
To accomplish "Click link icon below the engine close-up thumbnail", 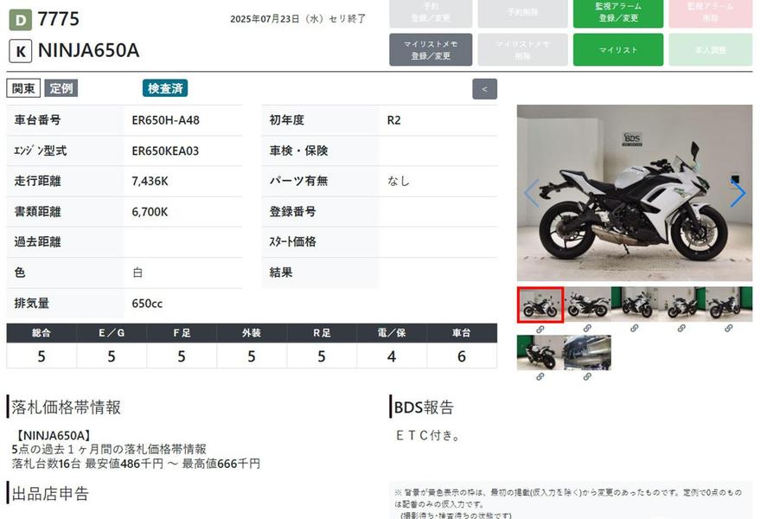I will point(587,377).
